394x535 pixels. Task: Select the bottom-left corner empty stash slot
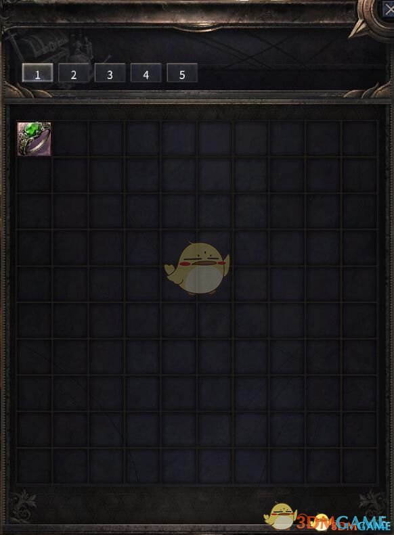pos(34,465)
